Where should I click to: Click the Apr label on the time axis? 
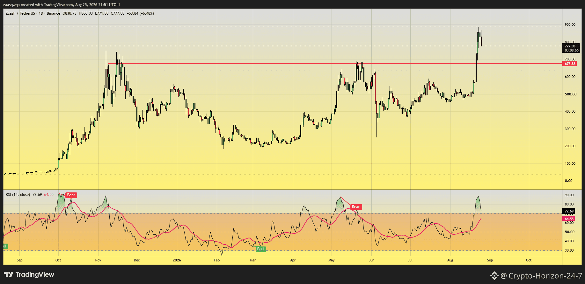pos(293,260)
